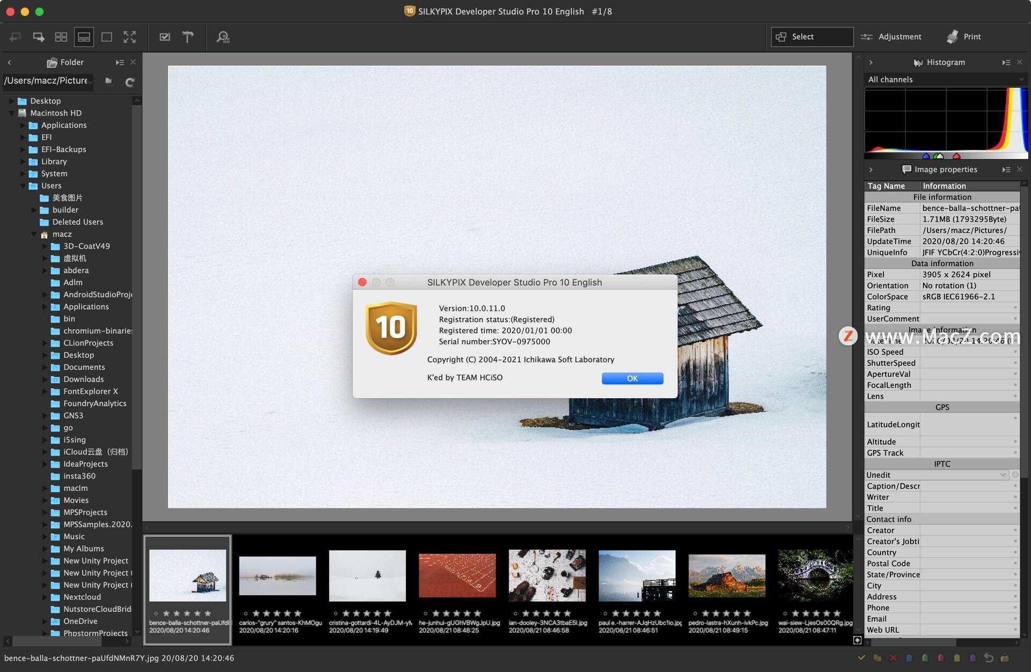The width and height of the screenshot is (1031, 672).
Task: Lock the current image using the padlock icon
Action: (x=1005, y=658)
